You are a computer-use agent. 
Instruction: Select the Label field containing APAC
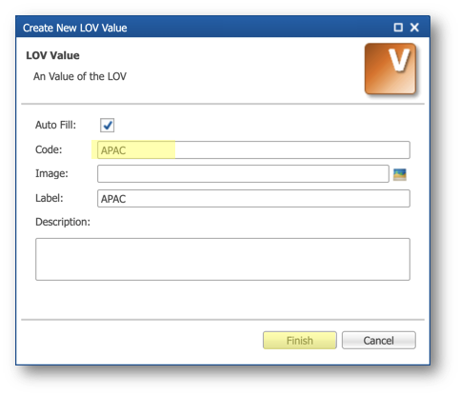[253, 199]
